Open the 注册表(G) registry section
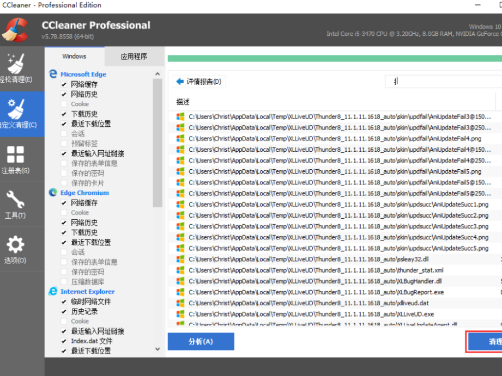502x376 pixels. [22, 159]
